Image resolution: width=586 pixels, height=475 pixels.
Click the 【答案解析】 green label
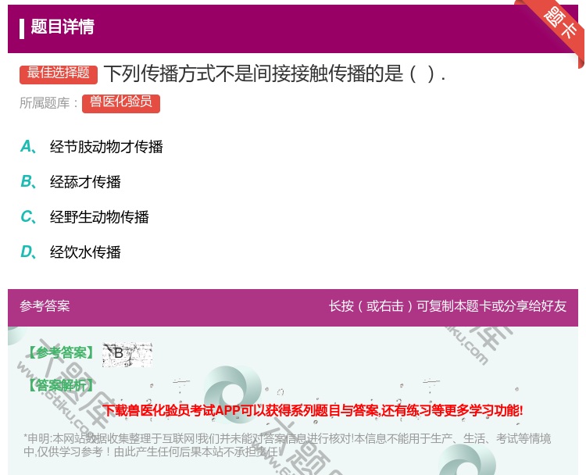(62, 385)
